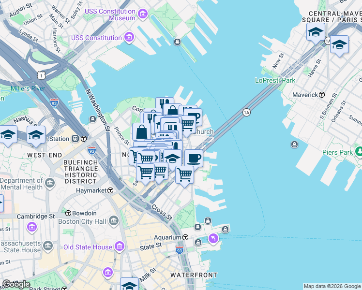Click the Millers River label

28,88
